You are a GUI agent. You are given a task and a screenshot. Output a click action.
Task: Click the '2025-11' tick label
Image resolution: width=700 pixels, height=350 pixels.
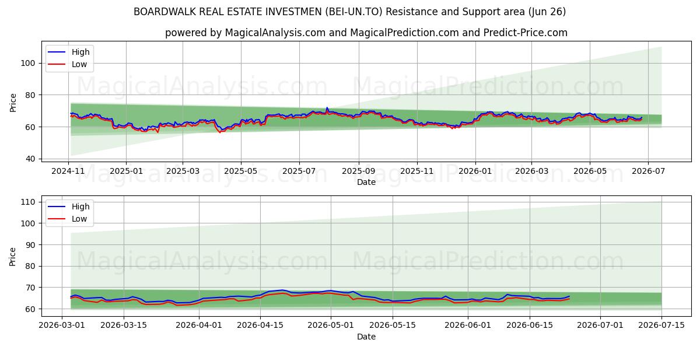coord(416,171)
